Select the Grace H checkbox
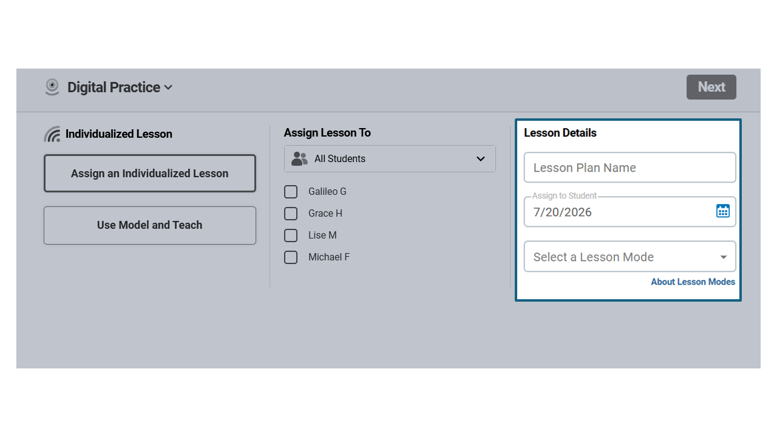Image resolution: width=777 pixels, height=437 pixels. [x=291, y=214]
